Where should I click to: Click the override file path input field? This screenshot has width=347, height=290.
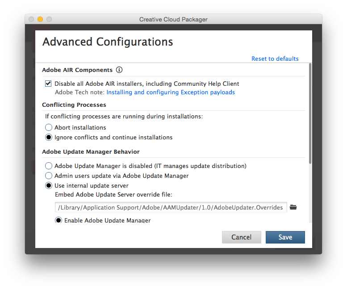coord(171,207)
